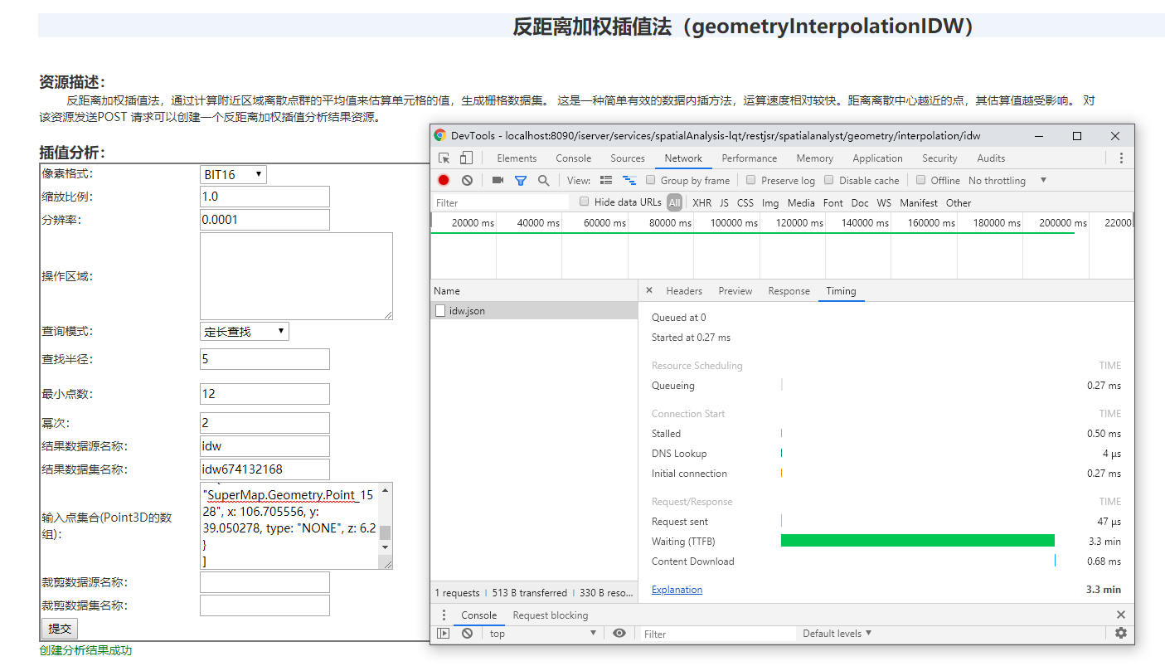Expand the Default levels dropdown in console
The image size is (1165, 666).
tap(837, 633)
